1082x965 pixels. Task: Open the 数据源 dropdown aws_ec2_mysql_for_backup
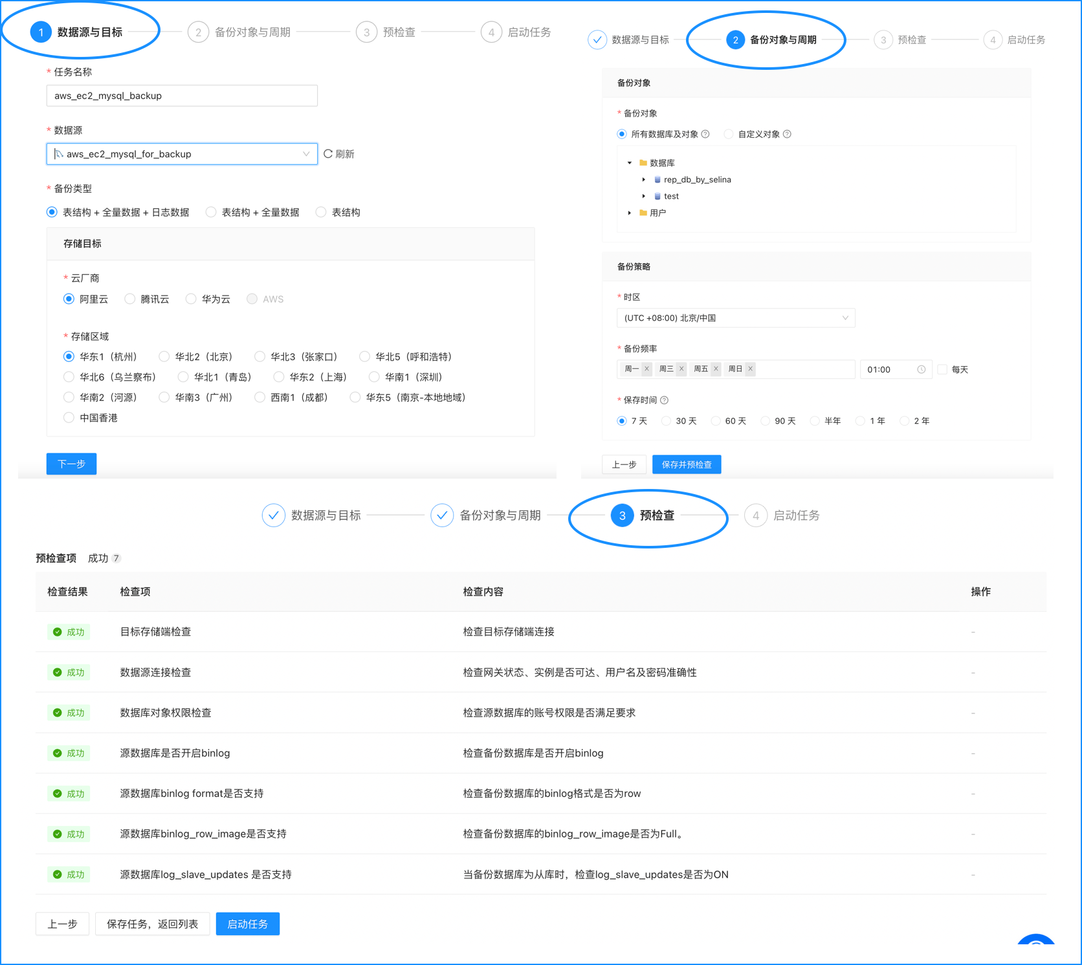182,154
